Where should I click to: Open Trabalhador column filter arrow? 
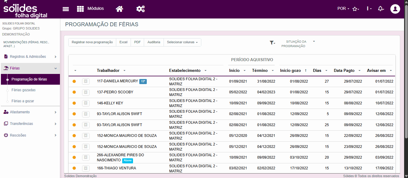[124, 71]
